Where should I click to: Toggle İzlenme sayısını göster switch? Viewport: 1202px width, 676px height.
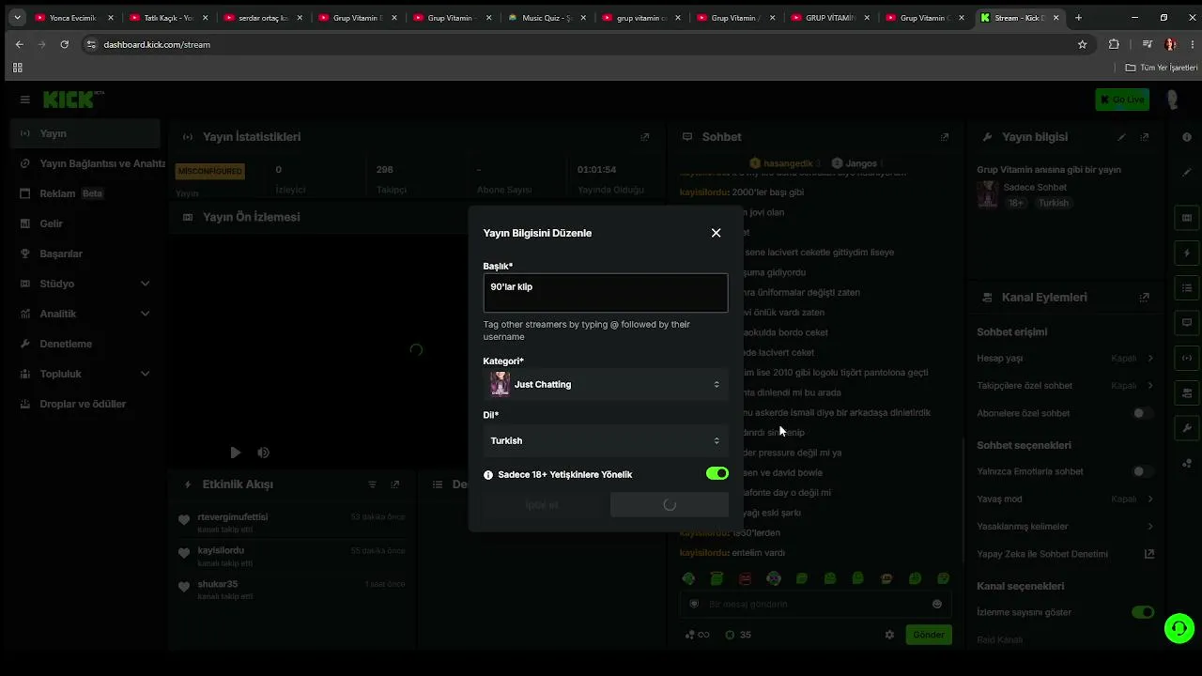point(1143,612)
